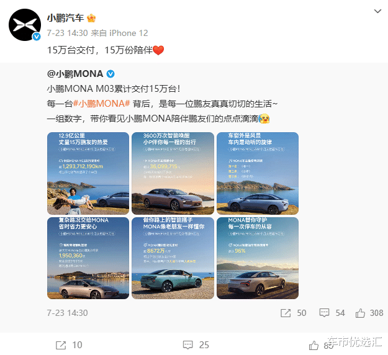Click the 小鹏汽车 account name
Viewport: 388px width, 355px height.
[x=66, y=18]
